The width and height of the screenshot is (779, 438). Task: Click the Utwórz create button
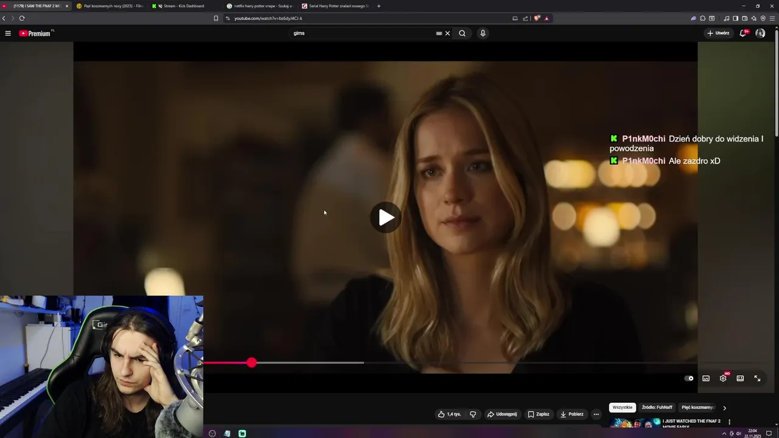[x=718, y=33]
